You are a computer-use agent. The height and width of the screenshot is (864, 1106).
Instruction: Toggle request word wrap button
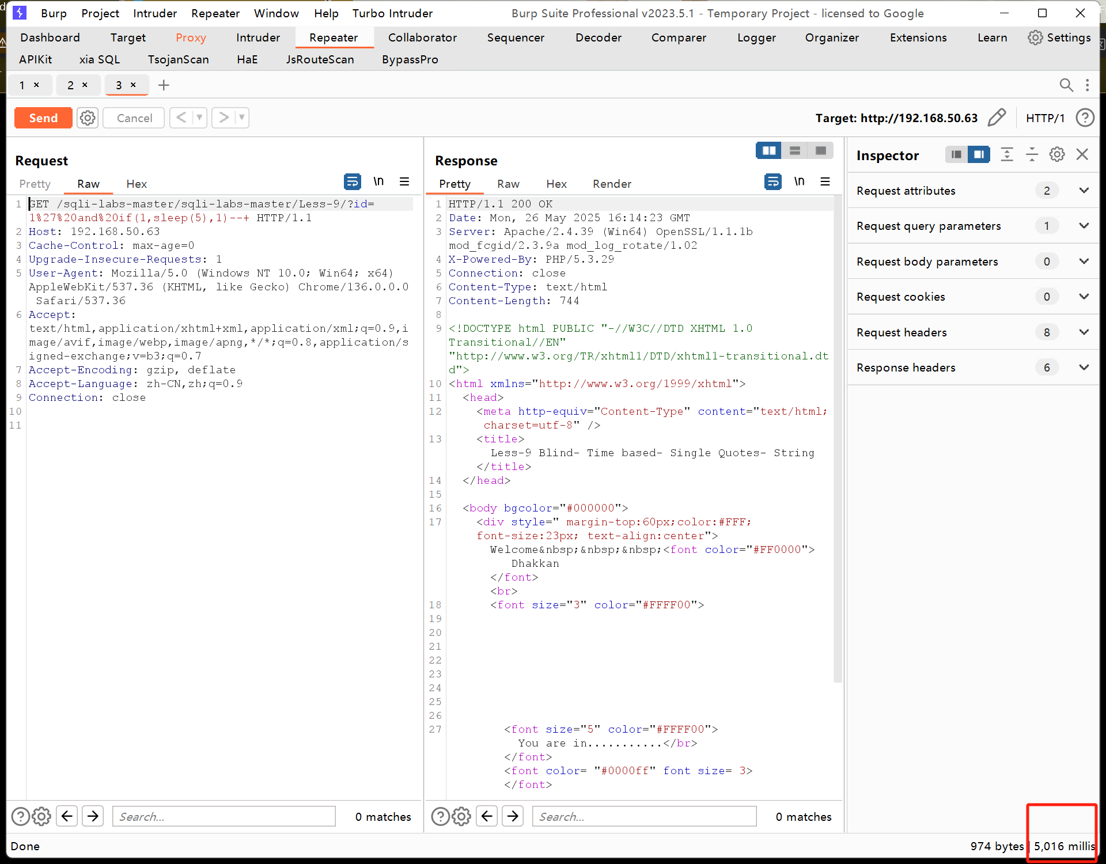coord(352,182)
